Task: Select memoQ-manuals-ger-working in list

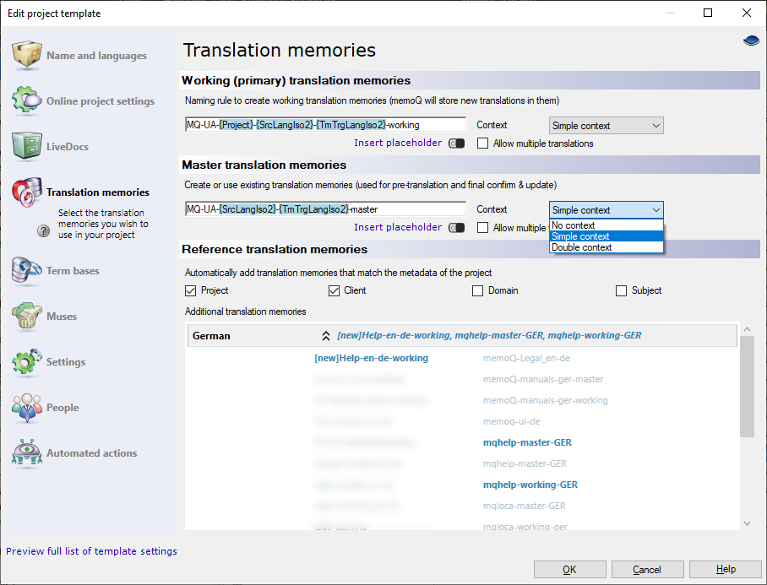Action: (546, 400)
